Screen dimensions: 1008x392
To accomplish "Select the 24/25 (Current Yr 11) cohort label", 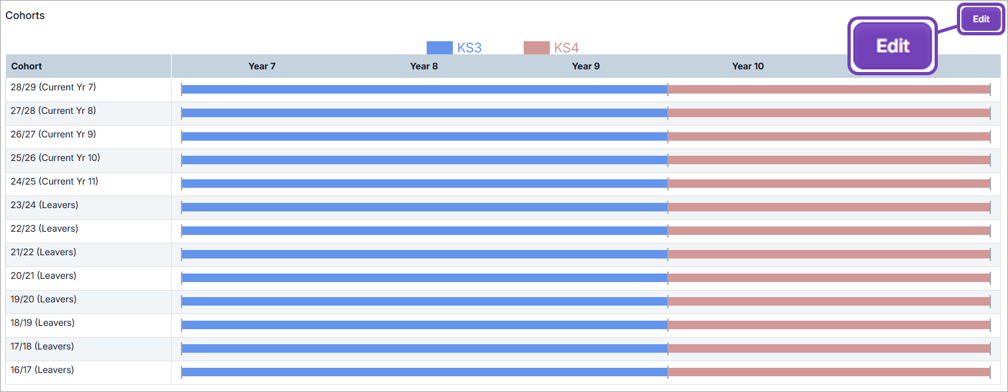I will coord(54,181).
